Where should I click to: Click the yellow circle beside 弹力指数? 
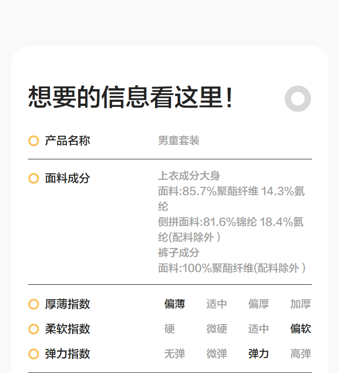click(x=33, y=354)
